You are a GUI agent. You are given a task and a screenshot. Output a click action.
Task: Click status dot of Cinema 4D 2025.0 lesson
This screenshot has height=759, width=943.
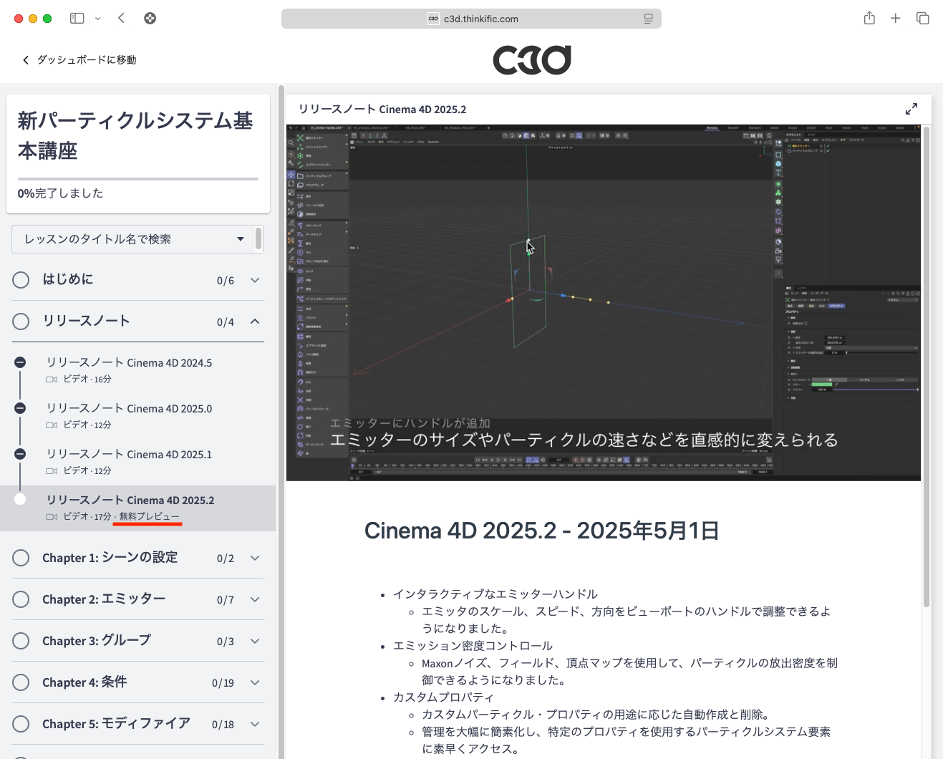20,408
